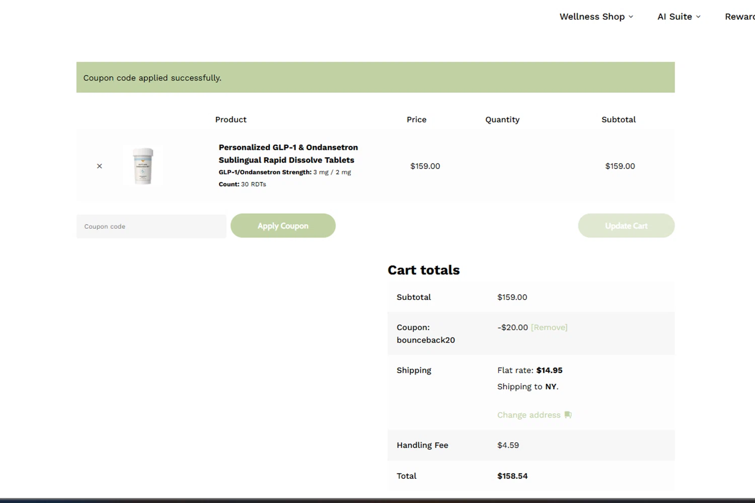Remove the bounceback20 coupon
Viewport: 755px width, 503px height.
point(549,327)
